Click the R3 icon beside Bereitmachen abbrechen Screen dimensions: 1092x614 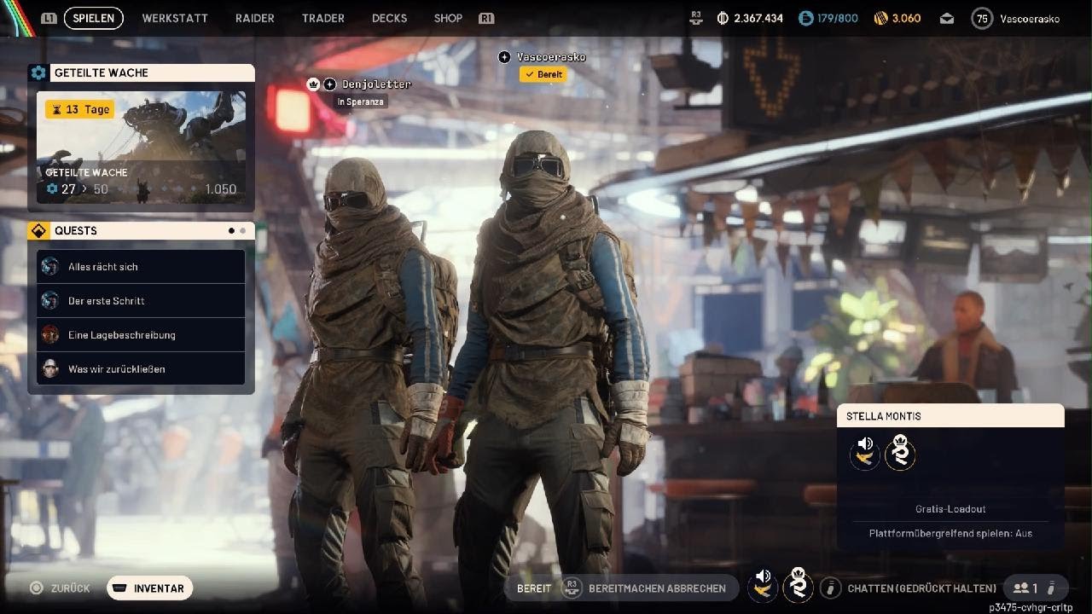point(572,588)
